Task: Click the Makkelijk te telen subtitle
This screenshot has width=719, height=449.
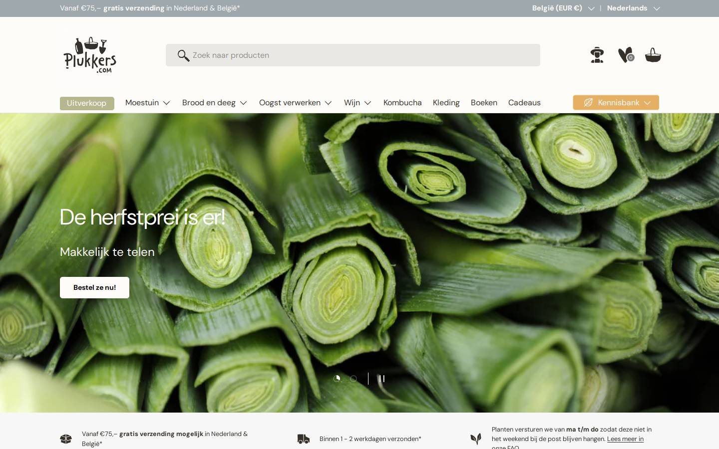Action: click(x=107, y=252)
